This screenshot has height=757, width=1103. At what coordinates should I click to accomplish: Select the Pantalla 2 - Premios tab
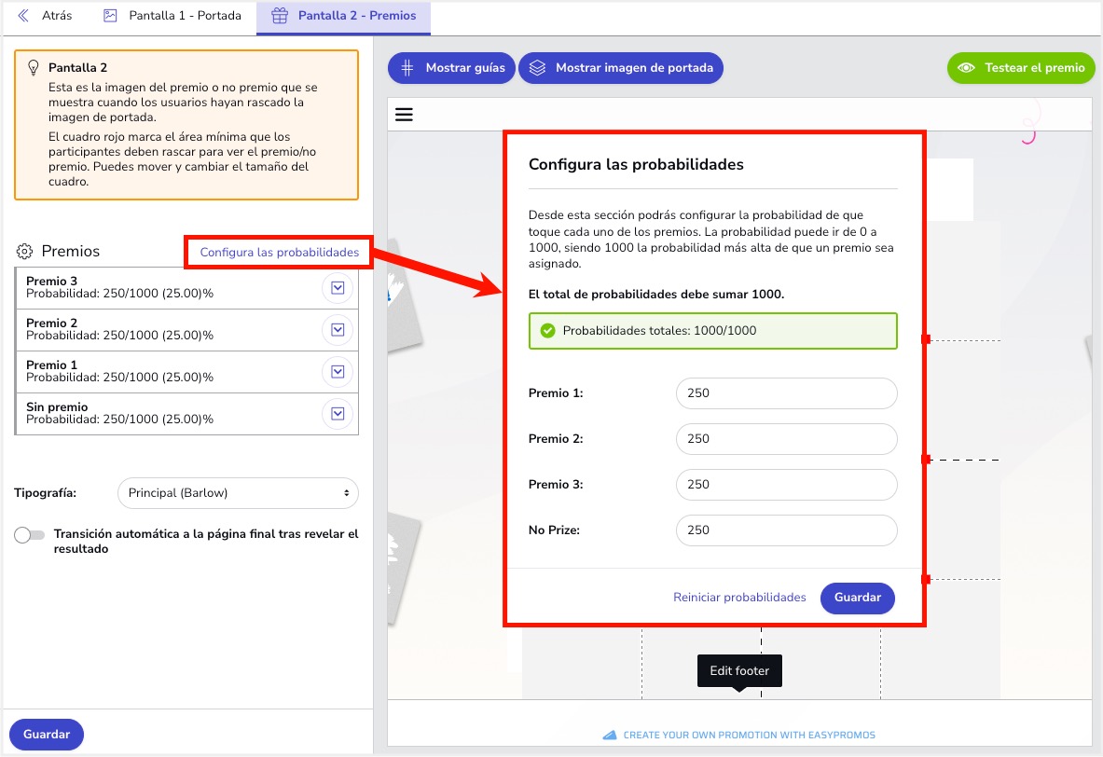[344, 16]
